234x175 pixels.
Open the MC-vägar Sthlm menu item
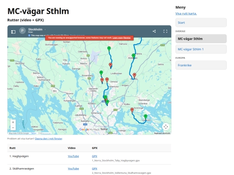point(201,39)
